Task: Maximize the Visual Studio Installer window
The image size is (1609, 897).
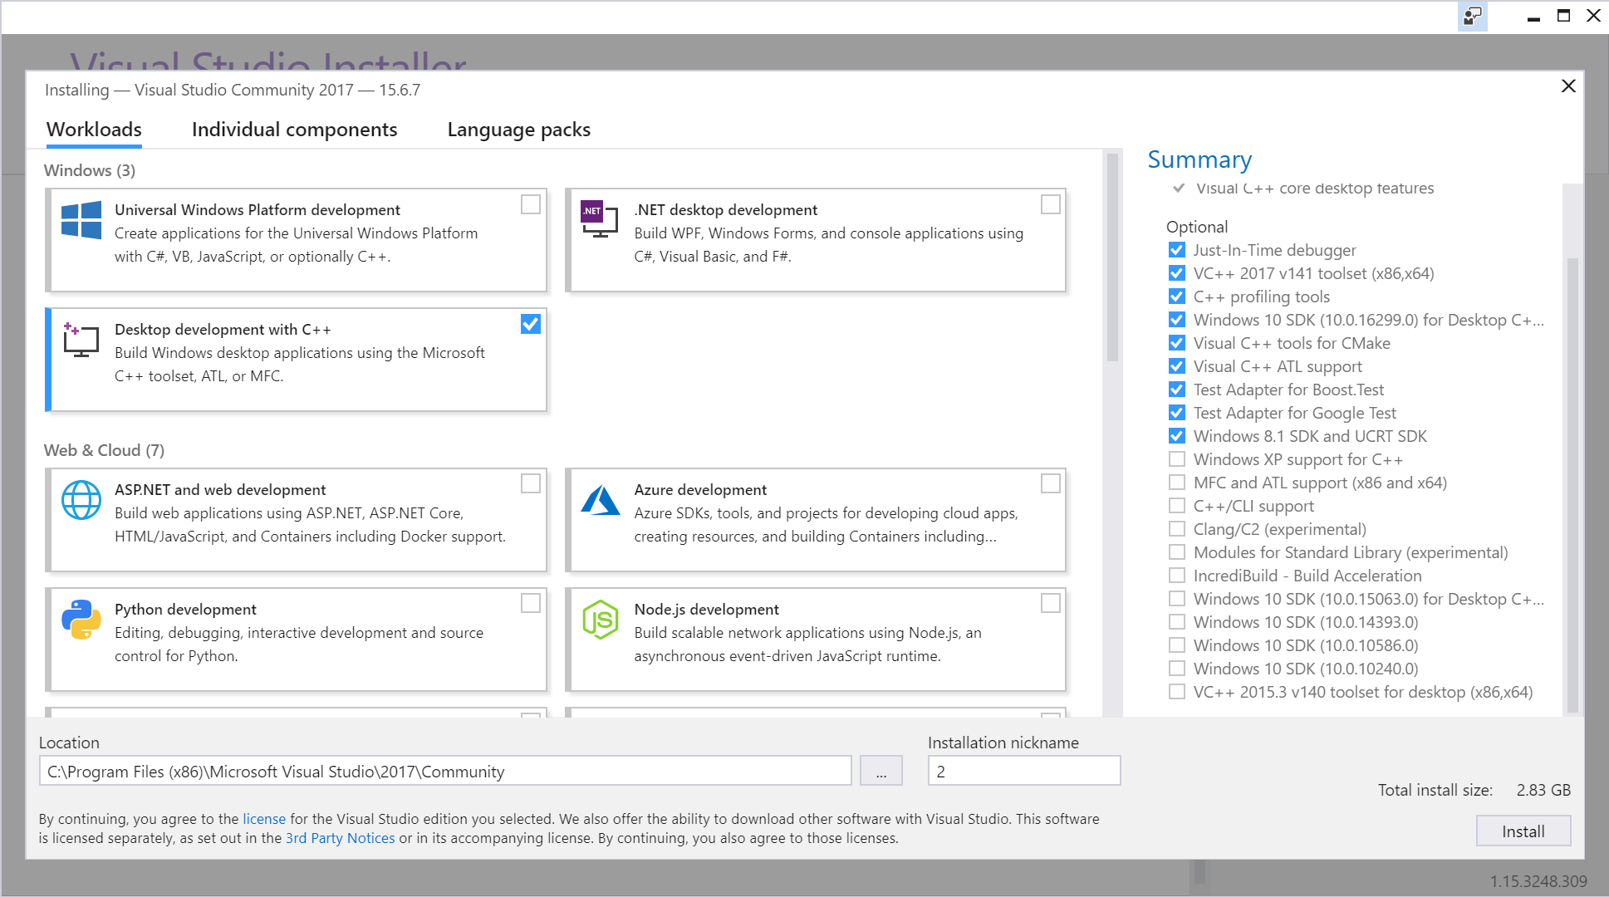Action: click(x=1563, y=16)
